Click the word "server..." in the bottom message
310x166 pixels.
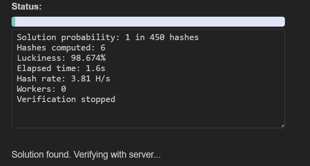(x=145, y=155)
